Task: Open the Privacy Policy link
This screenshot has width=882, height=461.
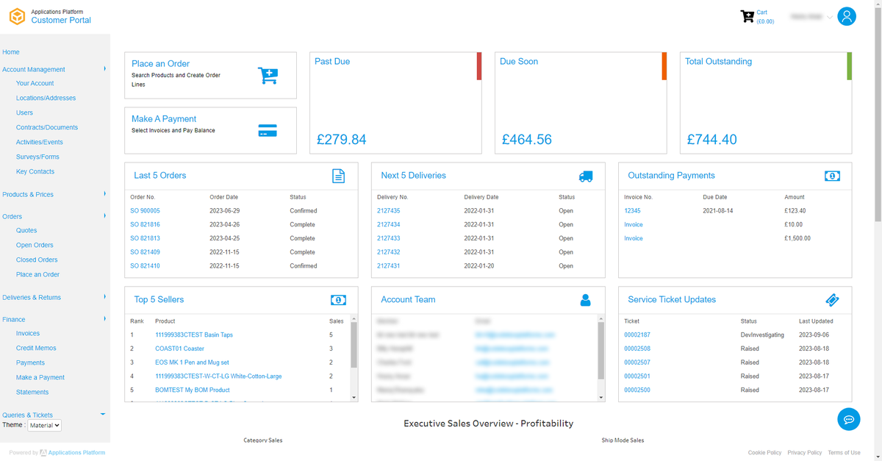Action: [805, 453]
